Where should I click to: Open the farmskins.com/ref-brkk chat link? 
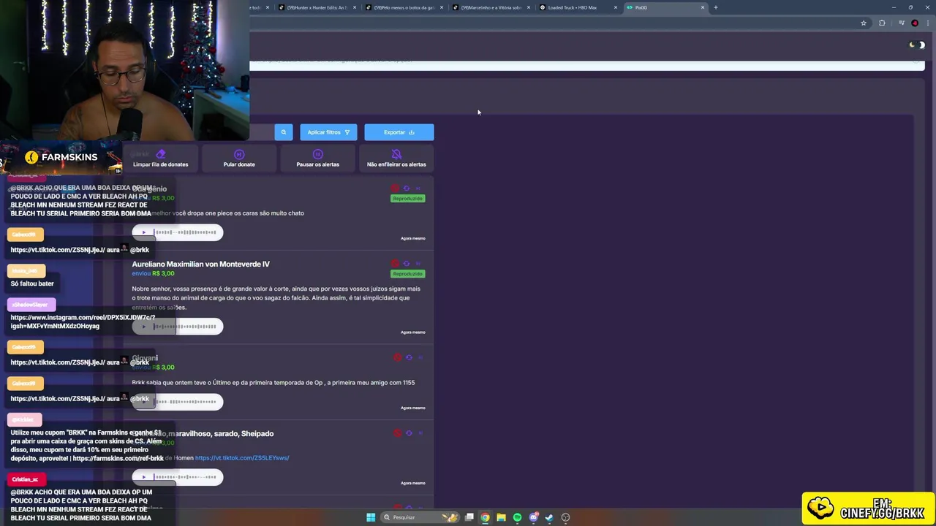click(x=118, y=459)
